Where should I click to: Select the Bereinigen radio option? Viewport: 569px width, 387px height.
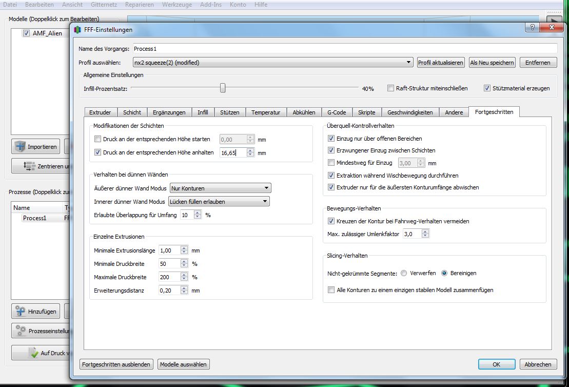444,273
